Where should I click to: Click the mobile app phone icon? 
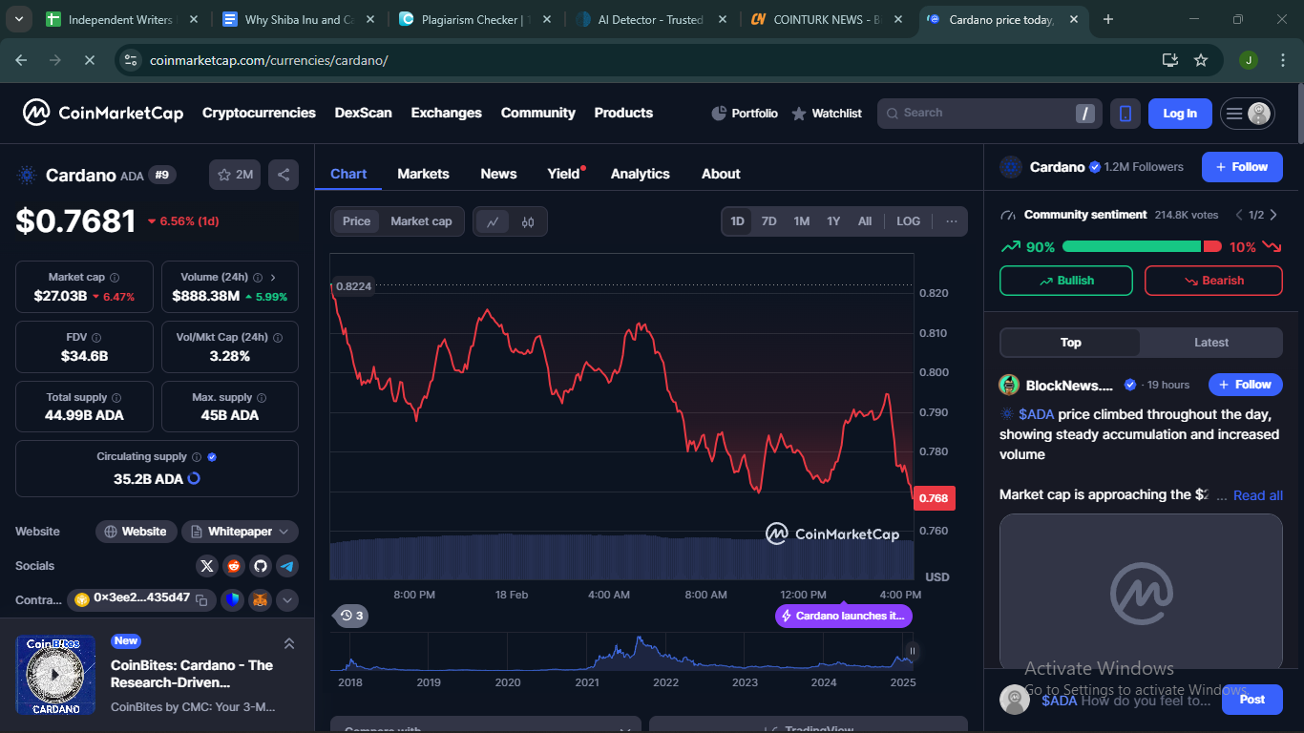1125,114
